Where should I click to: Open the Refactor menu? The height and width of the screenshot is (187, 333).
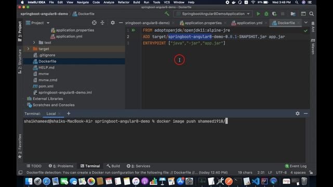[124, 2]
